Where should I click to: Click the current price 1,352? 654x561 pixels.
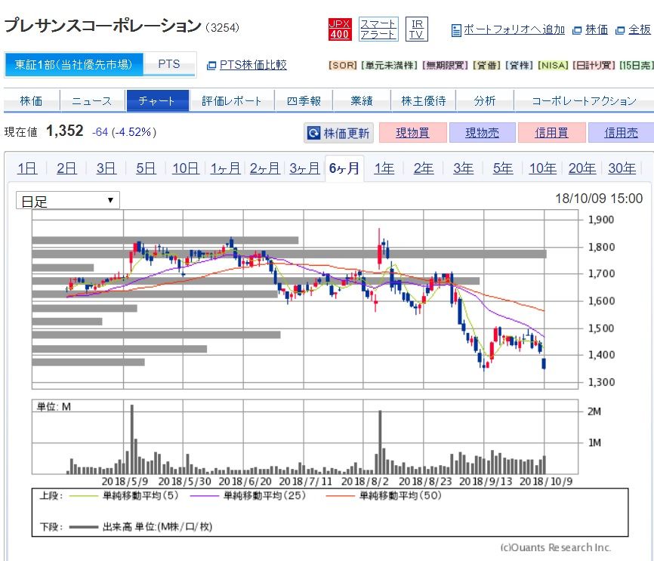tap(65, 131)
